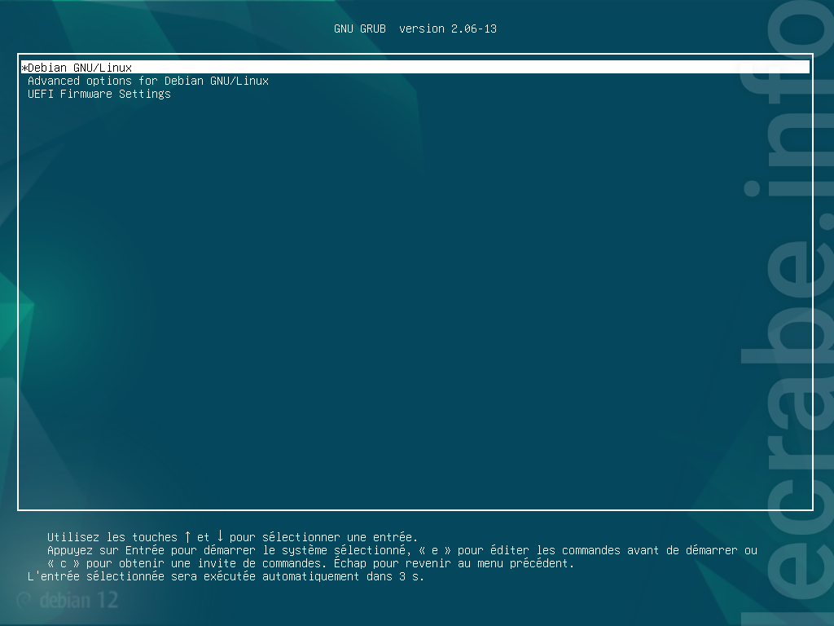
Task: Click the "debian 12" branding label
Action: (x=79, y=601)
